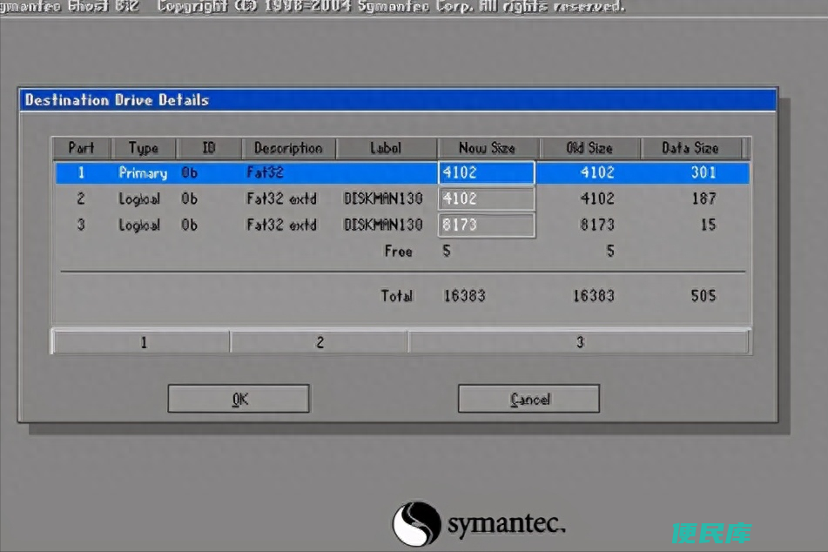Click part number 3 in the table
Viewport: 828px width, 552px height.
tap(81, 225)
